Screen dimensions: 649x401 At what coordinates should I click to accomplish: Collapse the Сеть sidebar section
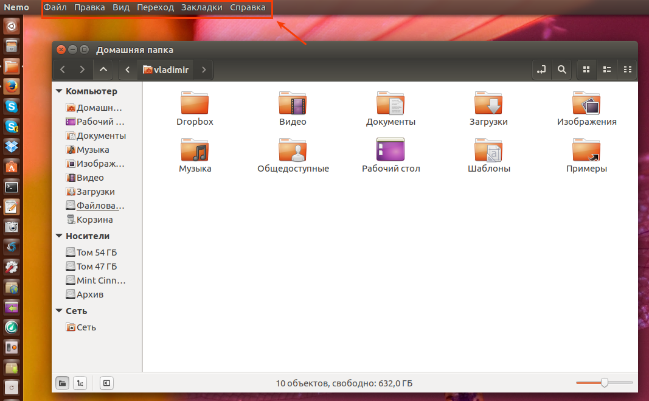[x=59, y=311]
